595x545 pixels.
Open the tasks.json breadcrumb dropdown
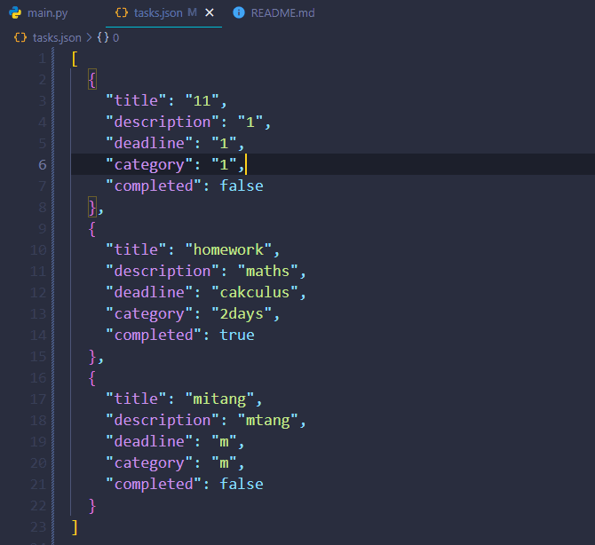[x=57, y=37]
